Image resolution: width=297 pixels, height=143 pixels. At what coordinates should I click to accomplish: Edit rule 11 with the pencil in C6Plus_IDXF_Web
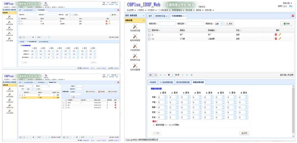[x=280, y=34]
